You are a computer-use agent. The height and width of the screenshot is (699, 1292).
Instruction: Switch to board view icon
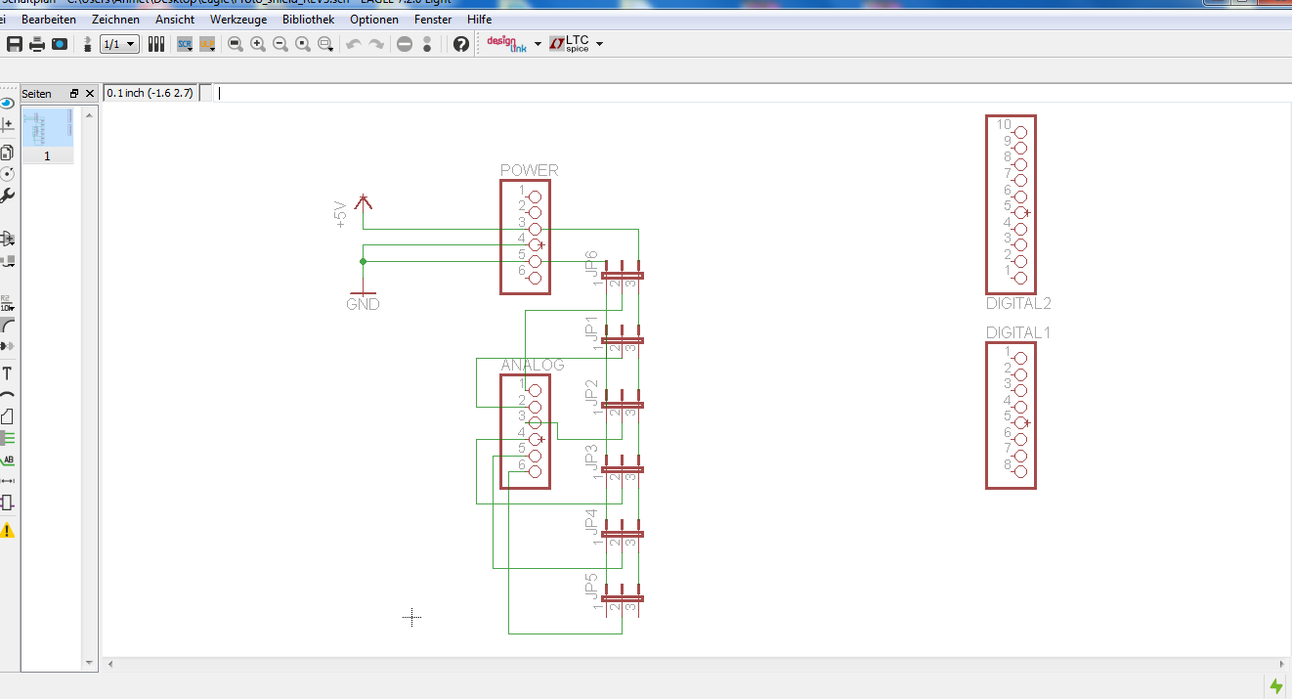(88, 44)
